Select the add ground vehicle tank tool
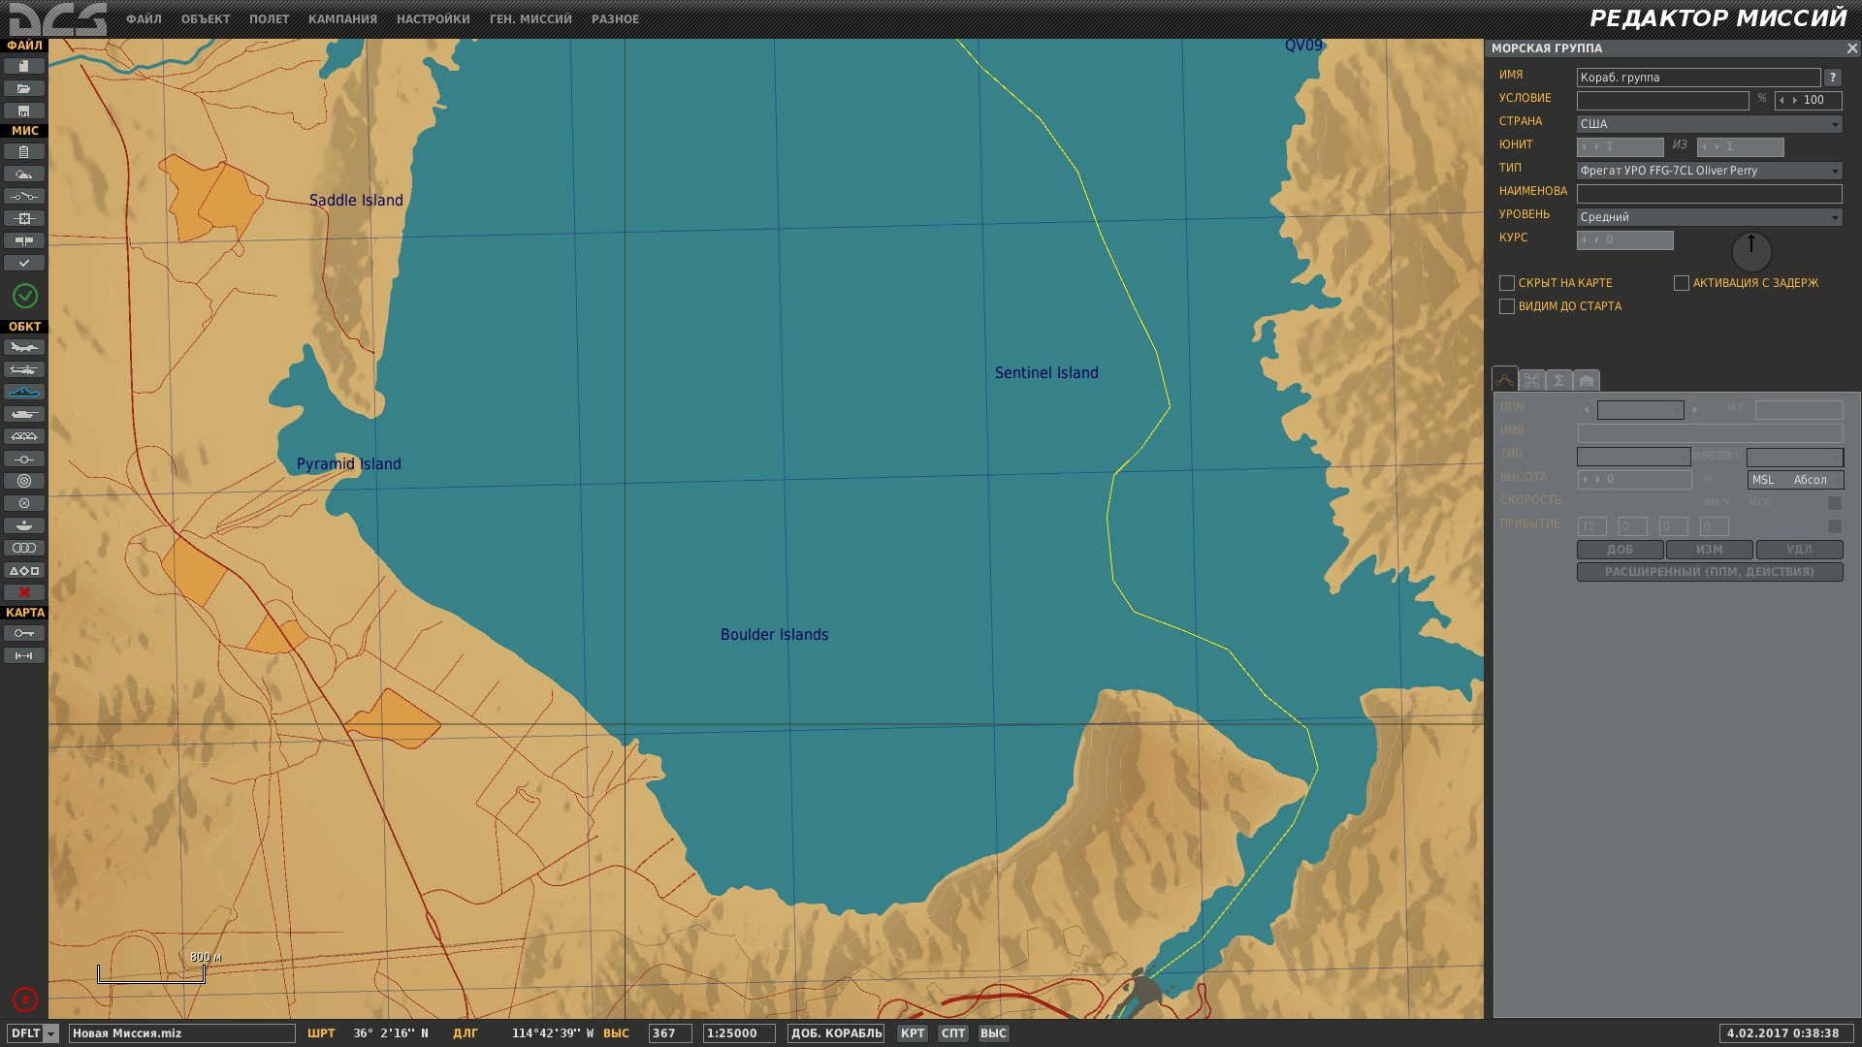Viewport: 1862px width, 1047px height. [x=24, y=414]
